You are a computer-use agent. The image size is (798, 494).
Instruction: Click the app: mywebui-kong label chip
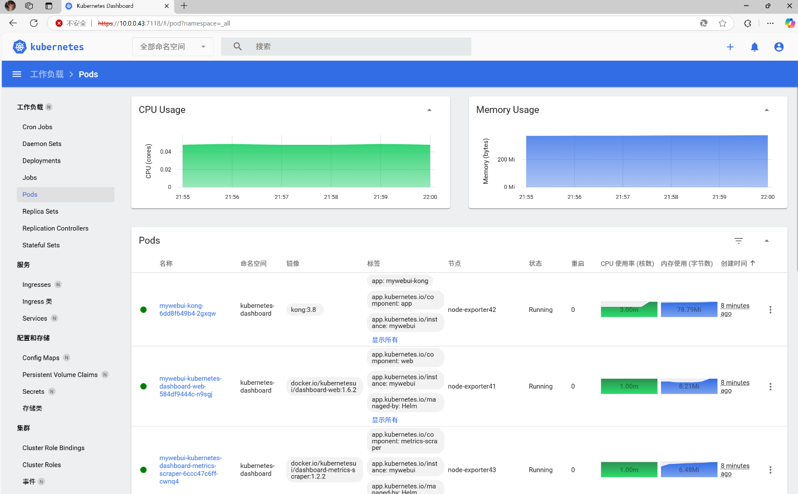coord(400,281)
